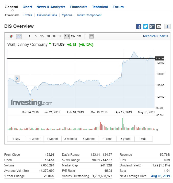Click the Beta value 1.01
Viewport: 173px width, 183px height.
(167, 171)
